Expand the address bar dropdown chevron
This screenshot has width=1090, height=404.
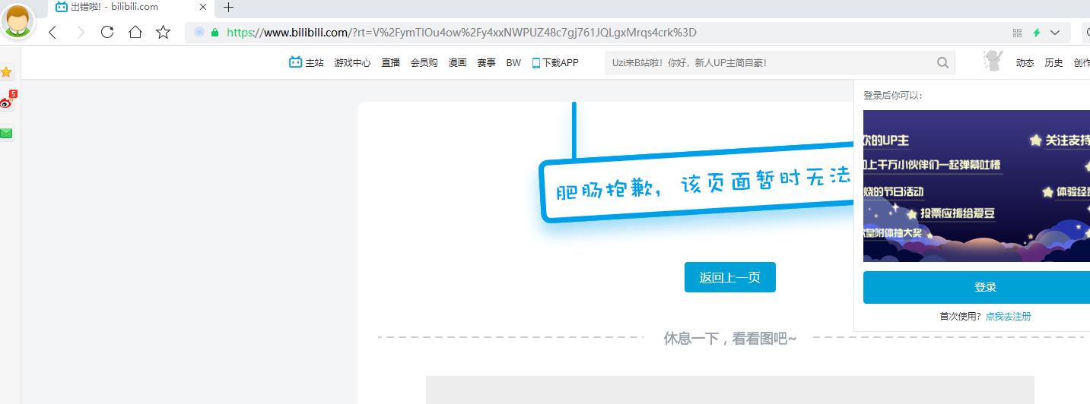(1055, 33)
